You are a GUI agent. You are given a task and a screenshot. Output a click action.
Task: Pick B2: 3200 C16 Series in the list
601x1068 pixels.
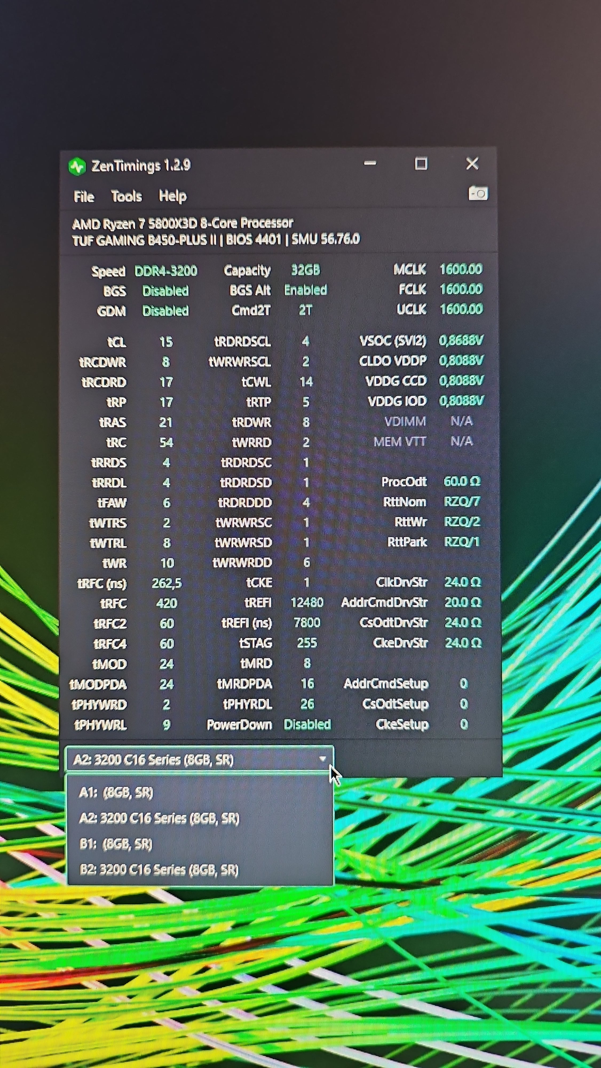coord(200,869)
